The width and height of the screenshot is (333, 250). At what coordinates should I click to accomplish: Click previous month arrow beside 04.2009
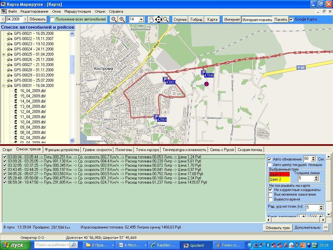tap(3, 19)
